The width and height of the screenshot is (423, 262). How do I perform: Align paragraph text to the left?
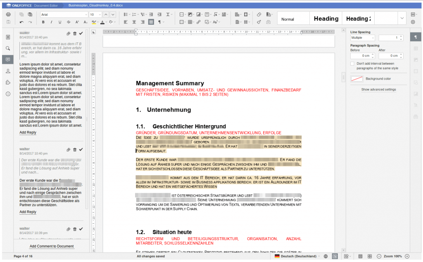coord(126,22)
